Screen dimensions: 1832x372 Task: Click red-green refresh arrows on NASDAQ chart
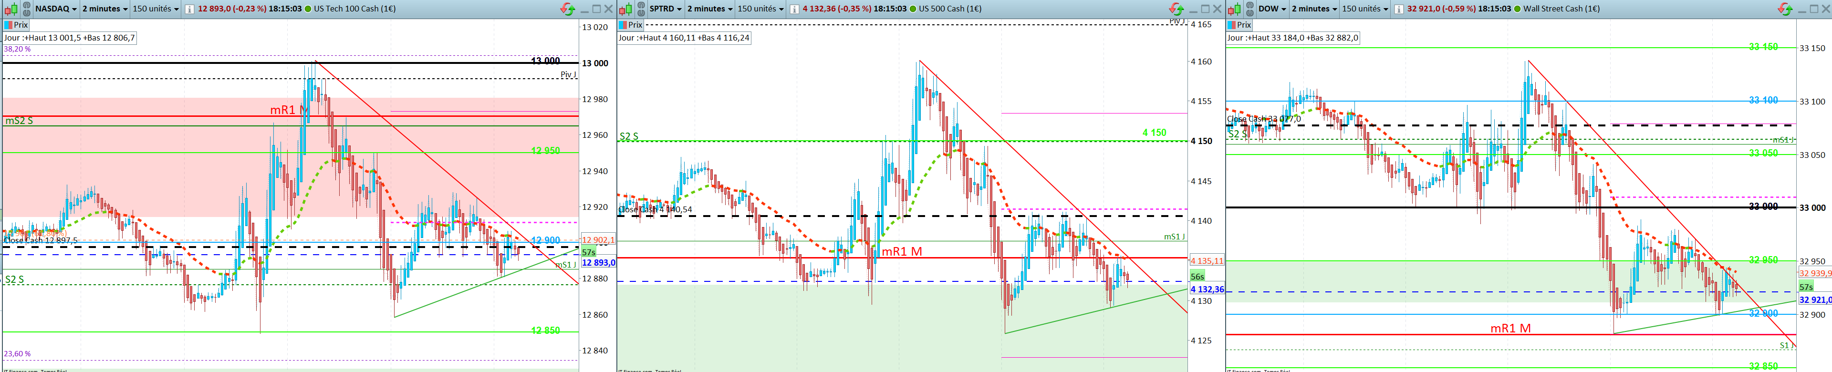pyautogui.click(x=568, y=9)
